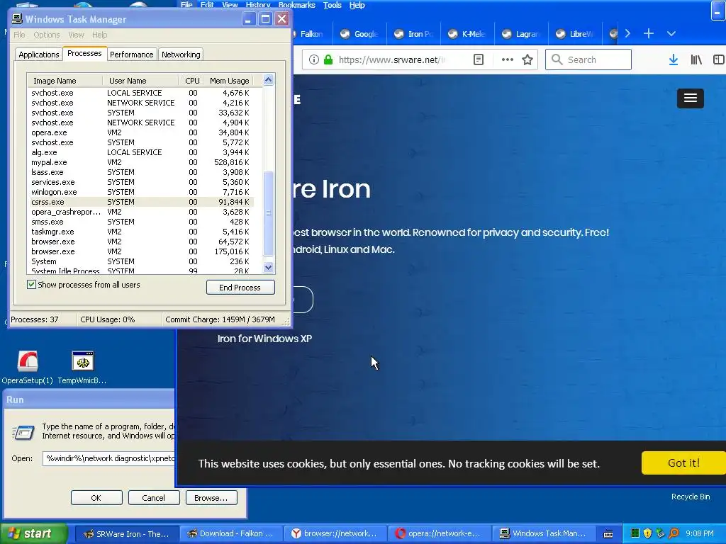This screenshot has height=544, width=726.
Task: Open SRWare Iron taskbar button
Action: pos(126,534)
